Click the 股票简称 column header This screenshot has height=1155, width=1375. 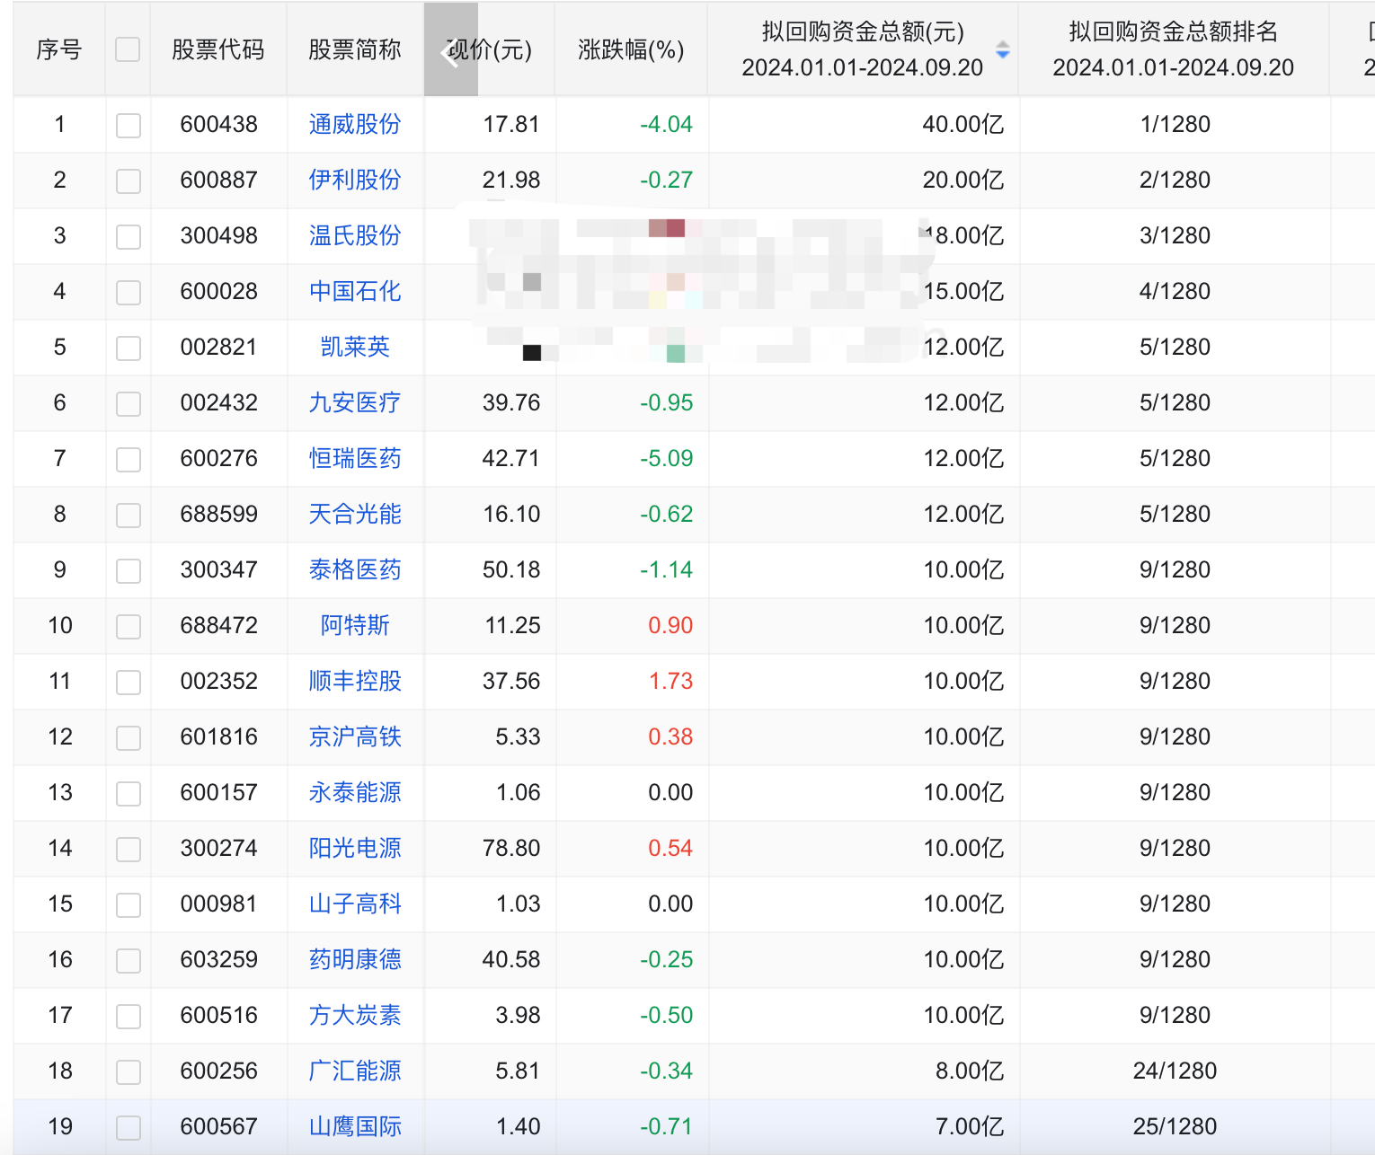click(x=355, y=50)
